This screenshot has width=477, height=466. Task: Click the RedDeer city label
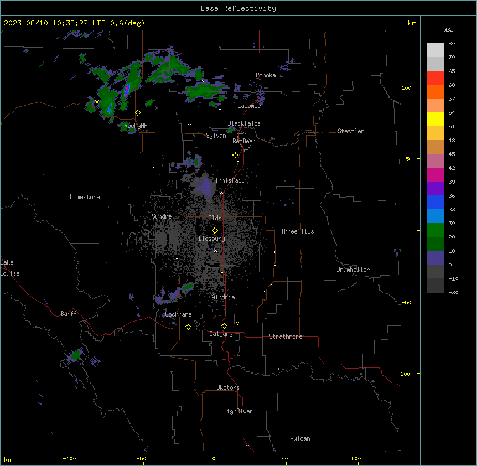tap(243, 141)
